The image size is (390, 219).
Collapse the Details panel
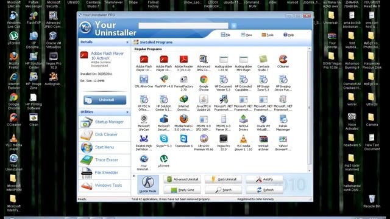(x=127, y=42)
